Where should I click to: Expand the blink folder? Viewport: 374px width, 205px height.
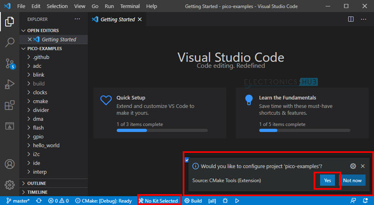tap(39, 75)
